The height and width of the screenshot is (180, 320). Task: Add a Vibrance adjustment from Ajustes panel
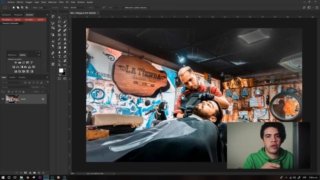pyautogui.click(x=31, y=62)
